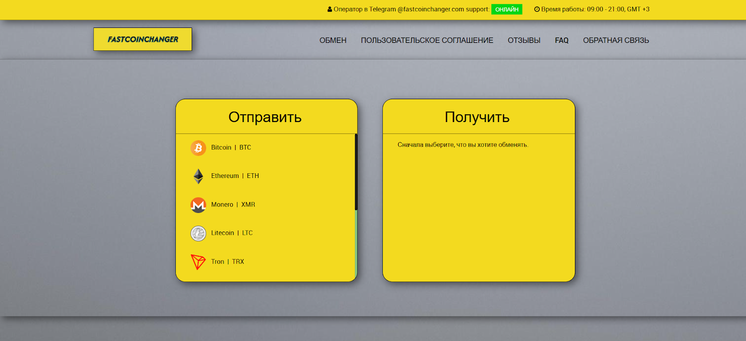Open ОБРАТНАЯ СВЯЗЬ contact page

616,41
